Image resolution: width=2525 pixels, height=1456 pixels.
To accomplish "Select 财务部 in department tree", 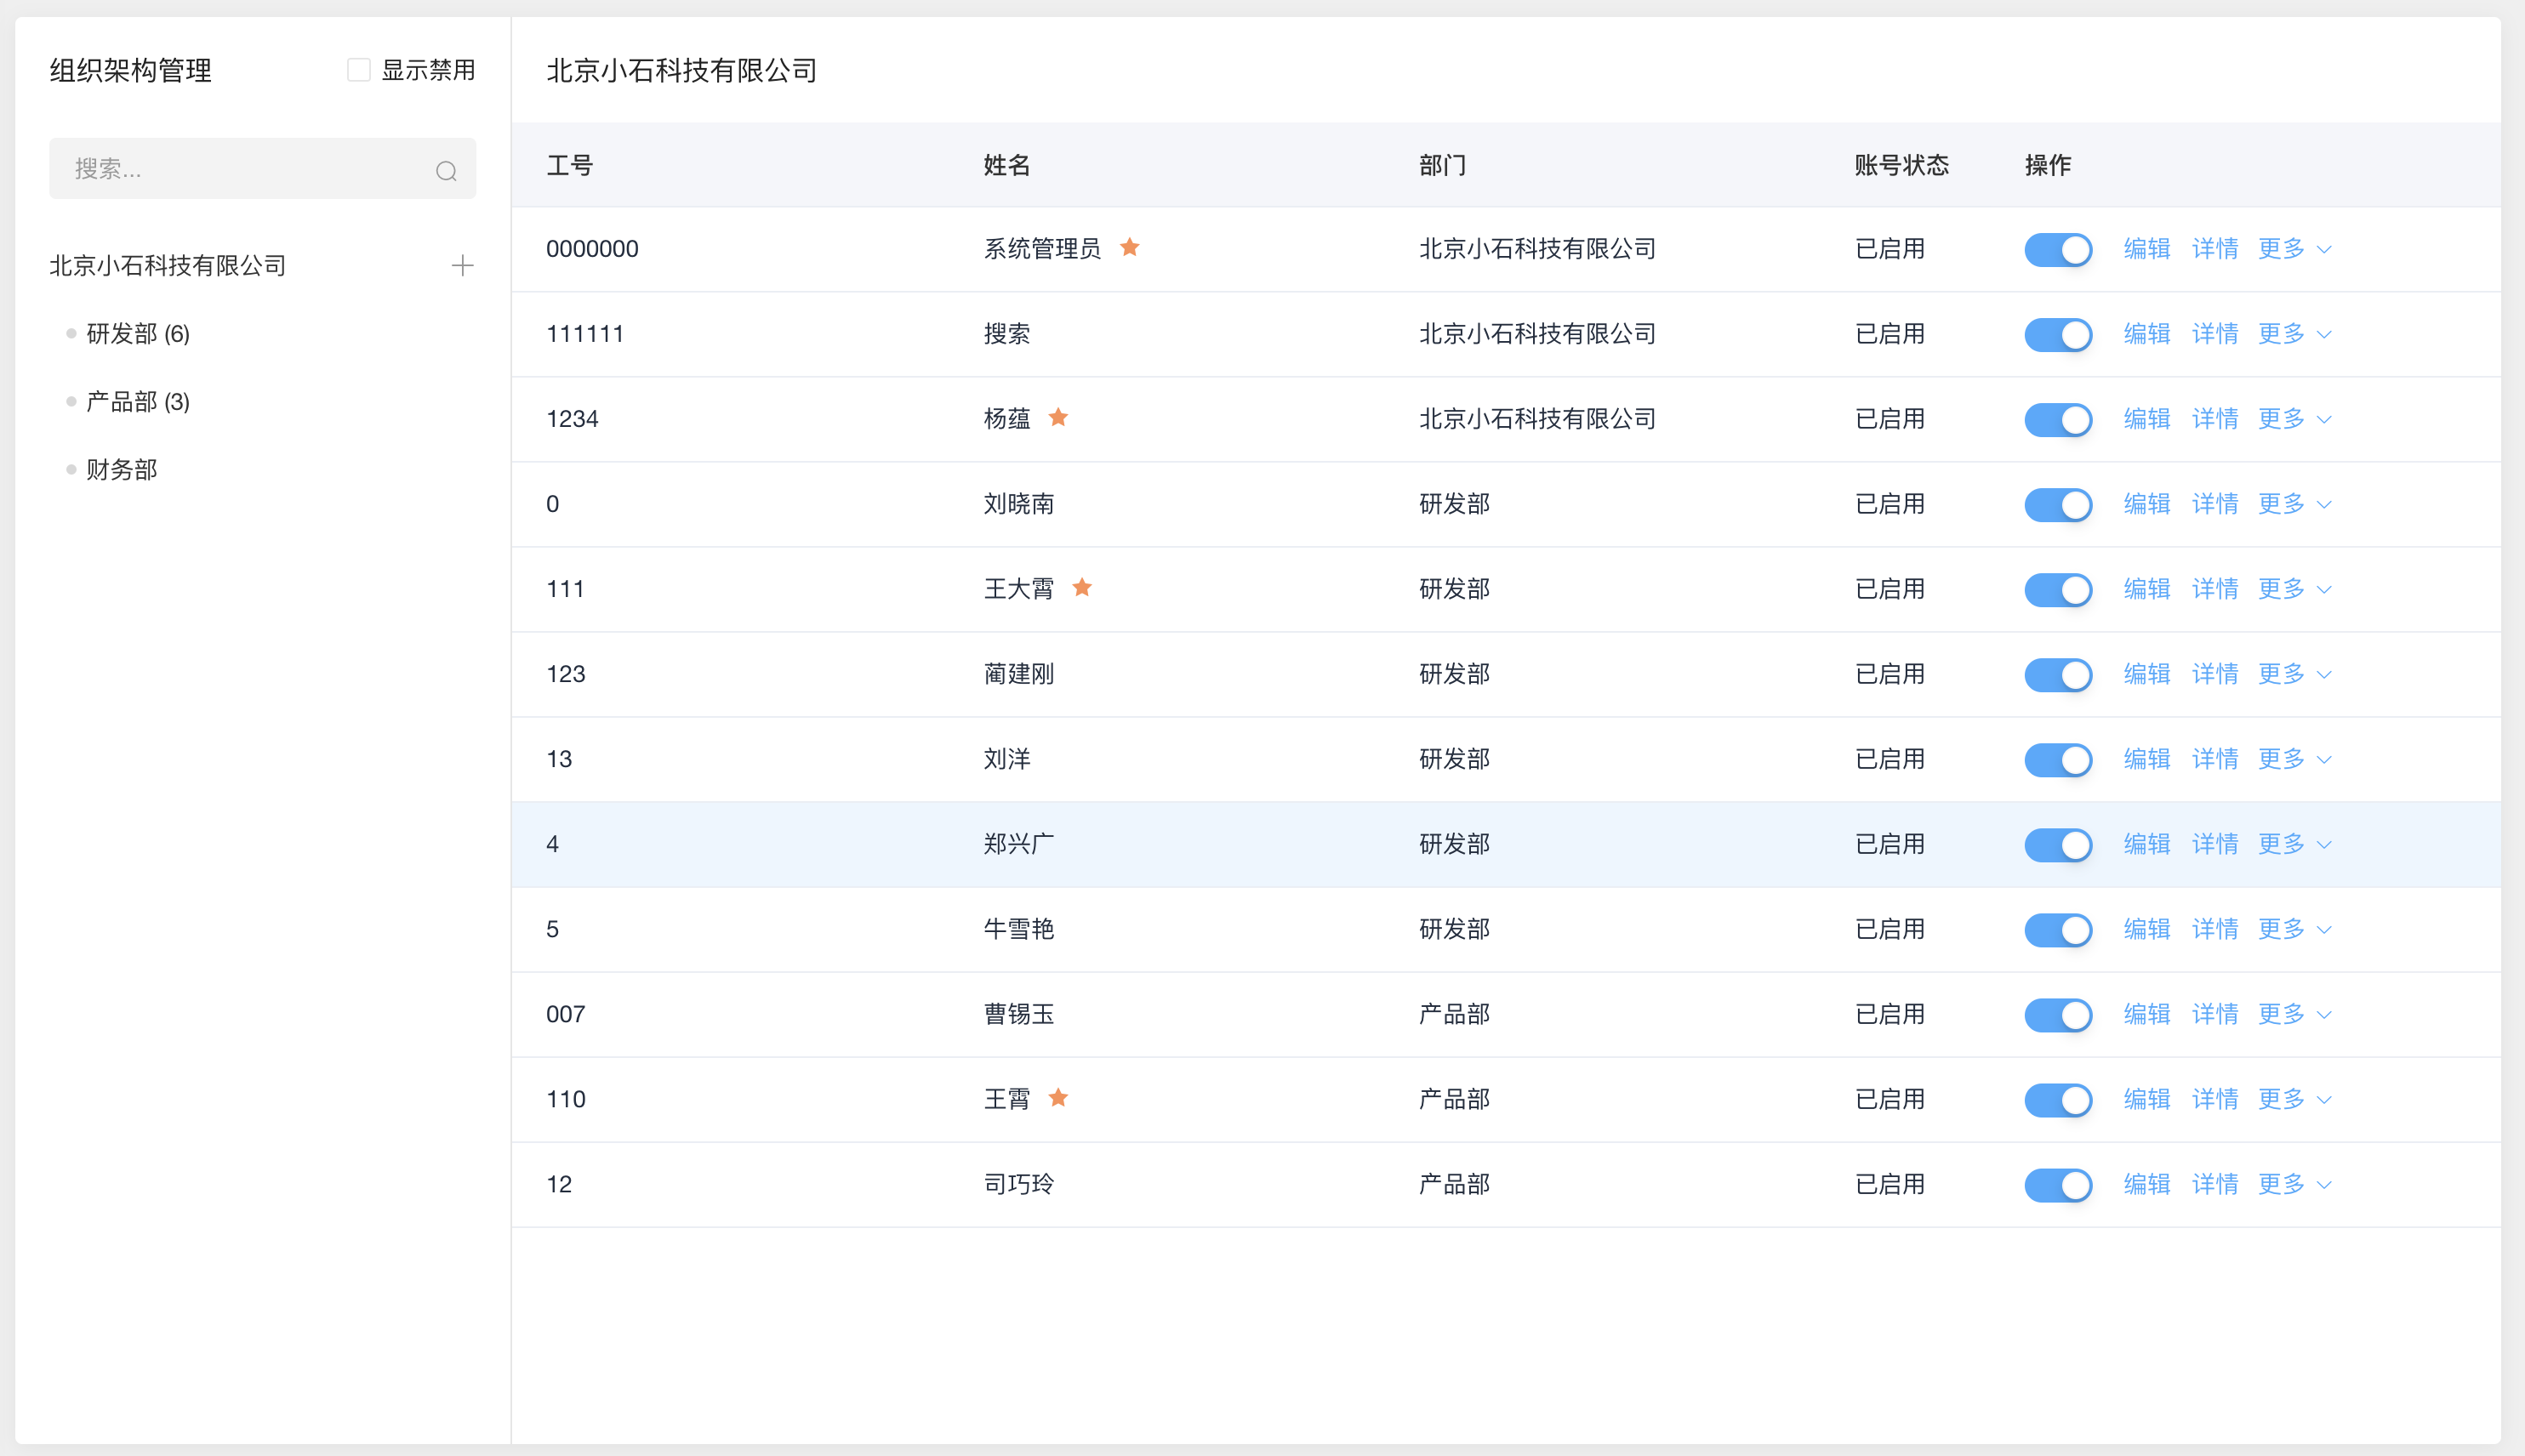I will pos(122,470).
